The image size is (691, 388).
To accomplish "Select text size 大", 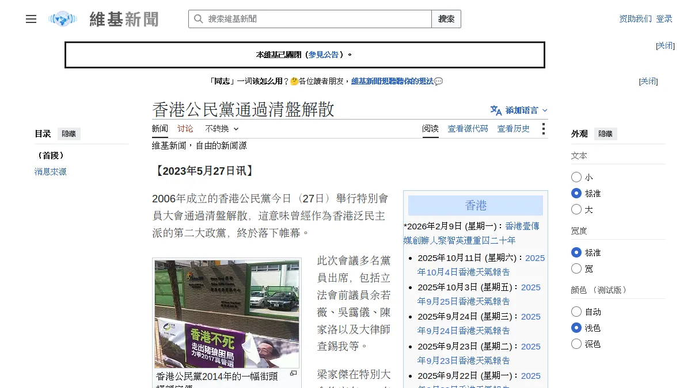I will [x=576, y=209].
